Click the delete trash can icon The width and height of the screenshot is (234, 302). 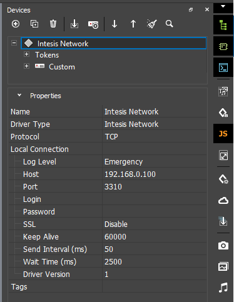click(53, 24)
